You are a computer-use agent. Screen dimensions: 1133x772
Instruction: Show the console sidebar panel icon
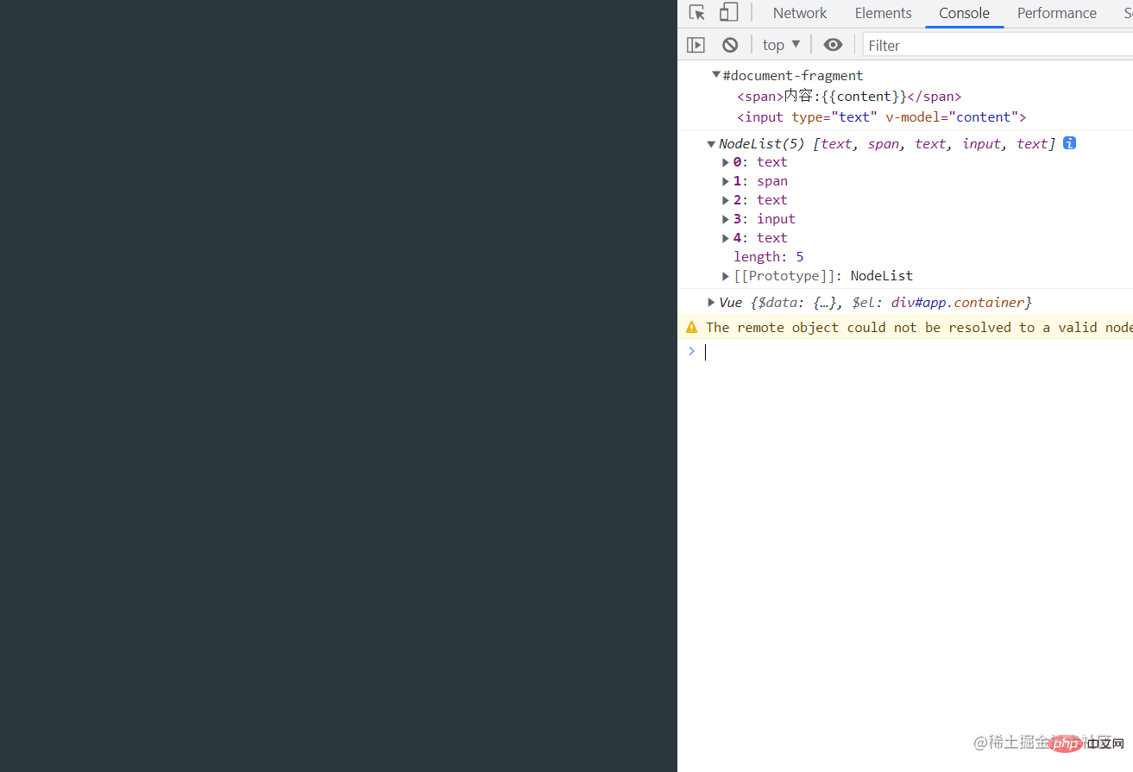pyautogui.click(x=696, y=45)
